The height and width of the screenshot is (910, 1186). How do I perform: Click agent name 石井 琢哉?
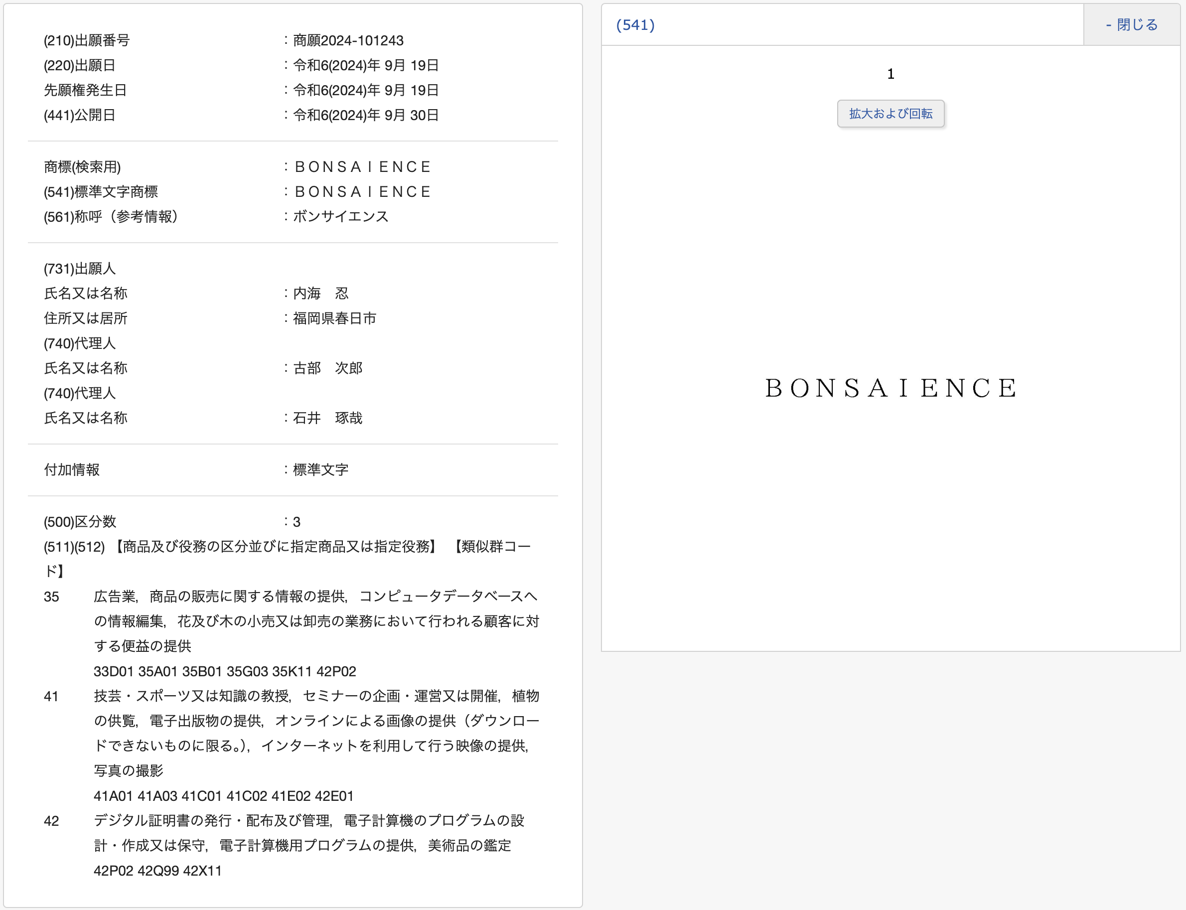[x=327, y=418]
